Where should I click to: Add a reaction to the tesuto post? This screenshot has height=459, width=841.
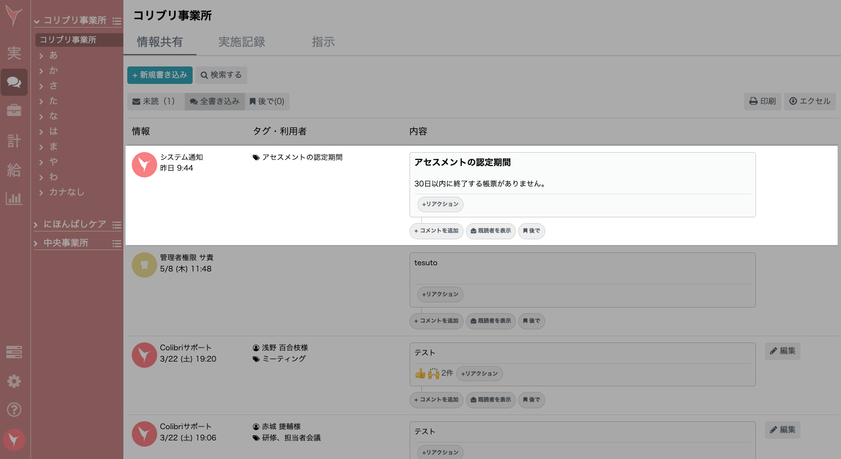[440, 294]
